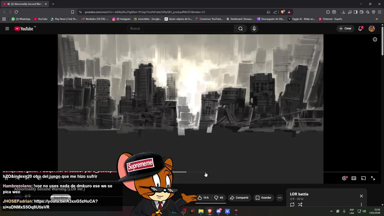Screen dimensions: 384x216
Task: Open LOR battle playlist options menu
Action: click(361, 205)
